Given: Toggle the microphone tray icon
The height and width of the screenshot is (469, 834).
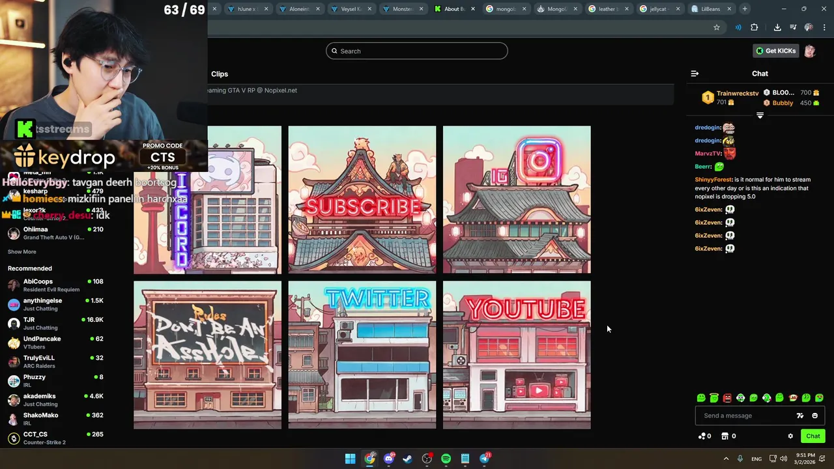Looking at the screenshot, I should coord(740,459).
